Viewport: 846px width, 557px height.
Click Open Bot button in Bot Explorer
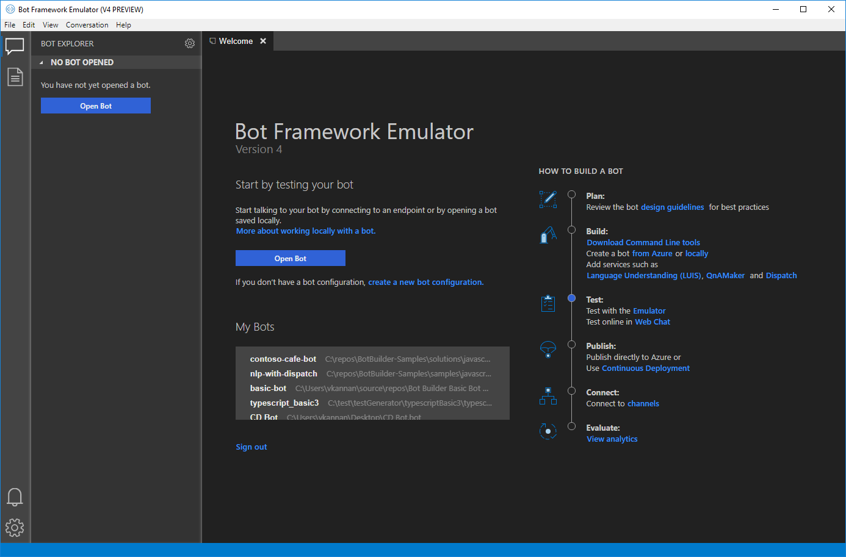[96, 106]
